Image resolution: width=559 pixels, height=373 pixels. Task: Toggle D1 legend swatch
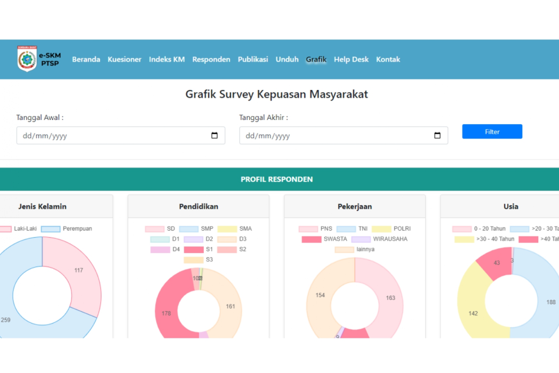click(x=159, y=239)
